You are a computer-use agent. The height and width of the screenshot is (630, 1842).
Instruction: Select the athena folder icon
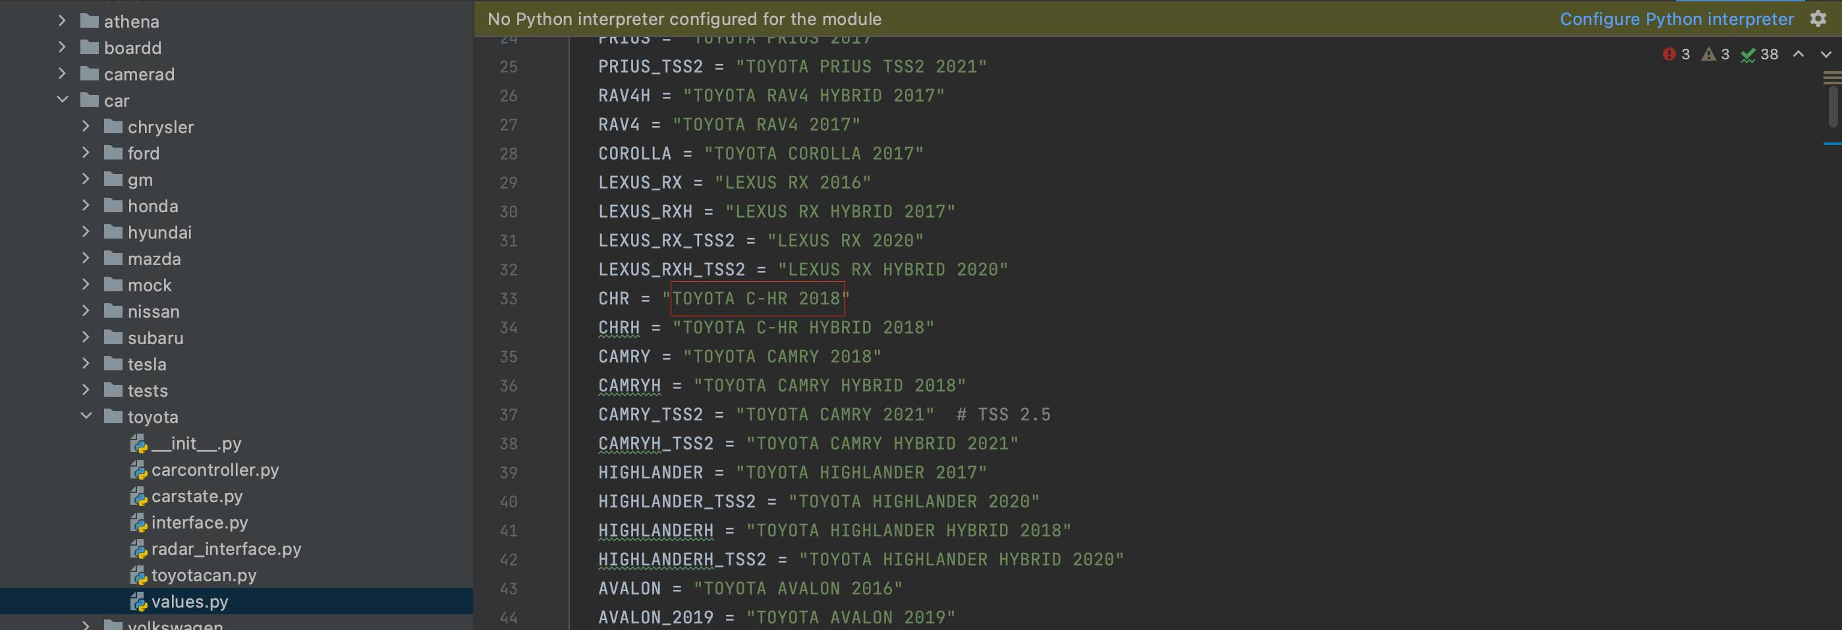[90, 20]
